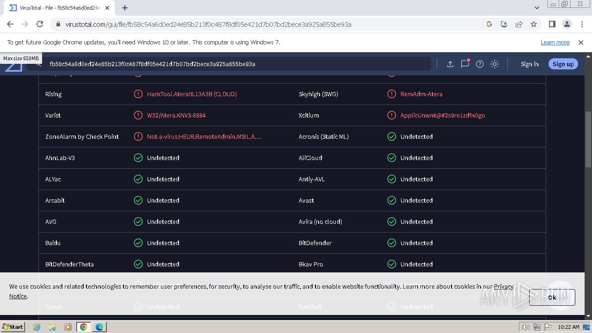The width and height of the screenshot is (592, 333).
Task: Click the Varist detected alert icon
Action: pyautogui.click(x=138, y=115)
